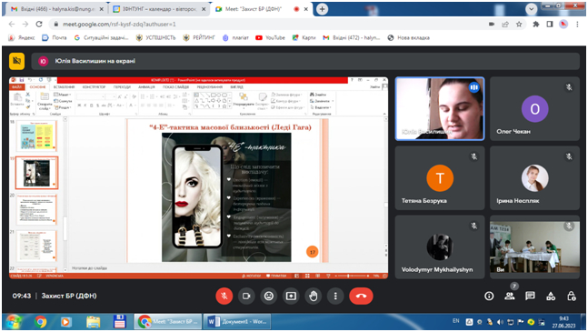Click the yellow camera-off icon beside presenter banner
The image size is (588, 332).
(x=17, y=61)
